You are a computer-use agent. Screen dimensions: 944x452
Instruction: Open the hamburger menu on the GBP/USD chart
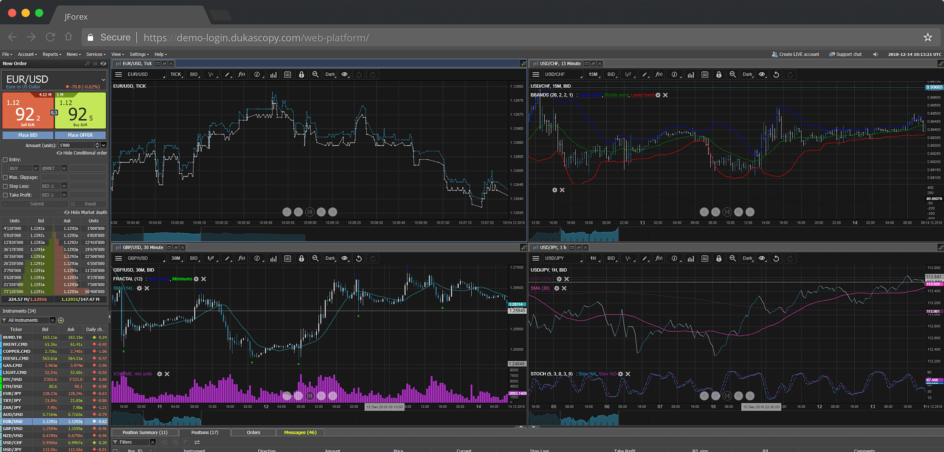click(118, 259)
